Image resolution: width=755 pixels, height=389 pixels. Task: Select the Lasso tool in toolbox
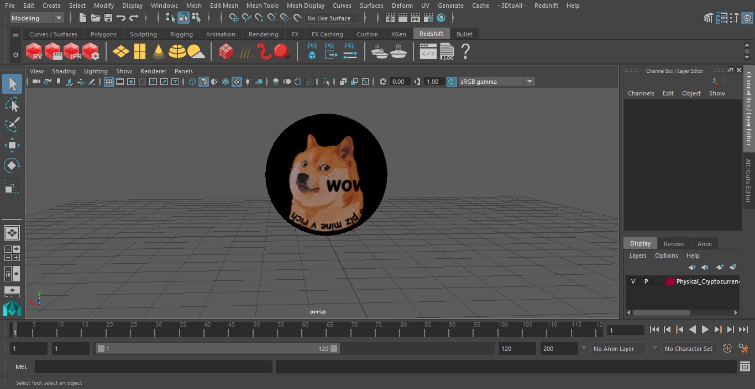coord(12,104)
